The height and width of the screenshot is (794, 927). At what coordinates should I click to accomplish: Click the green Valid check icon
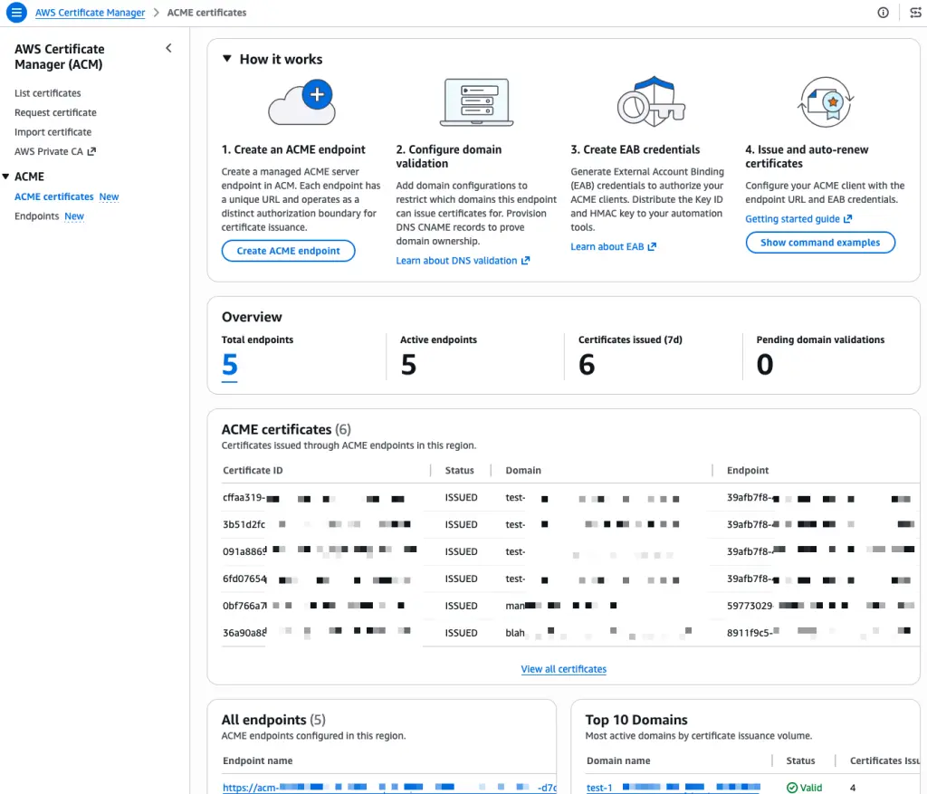point(791,788)
